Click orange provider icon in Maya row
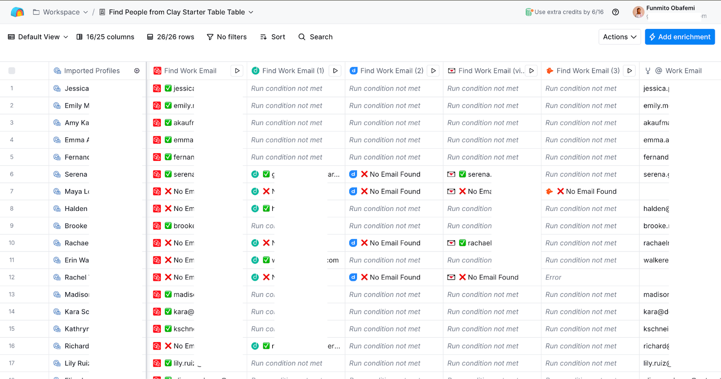 [549, 192]
